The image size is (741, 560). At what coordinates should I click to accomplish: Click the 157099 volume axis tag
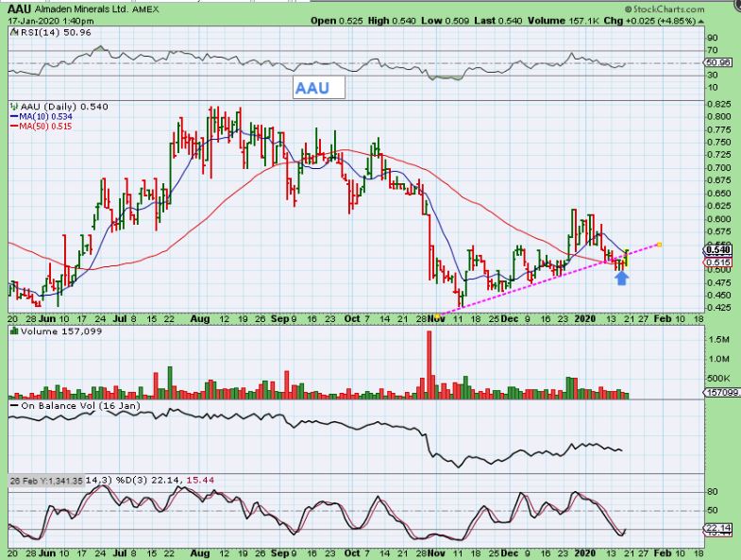[721, 392]
